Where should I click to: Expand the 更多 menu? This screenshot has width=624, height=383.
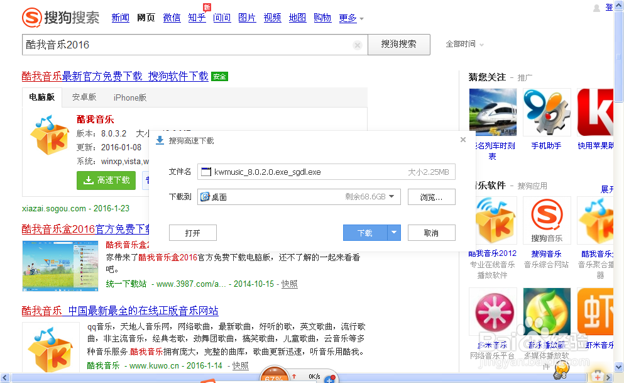click(x=351, y=18)
